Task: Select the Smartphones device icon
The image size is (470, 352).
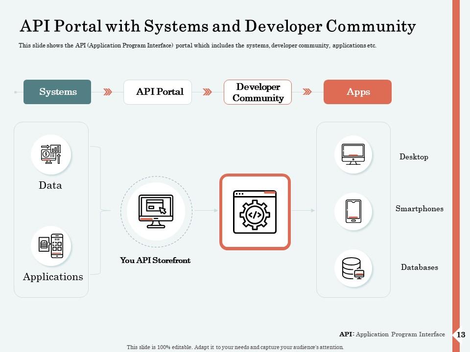Action: (x=353, y=211)
